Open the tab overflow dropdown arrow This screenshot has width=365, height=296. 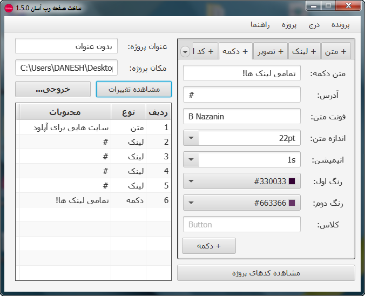click(x=185, y=51)
